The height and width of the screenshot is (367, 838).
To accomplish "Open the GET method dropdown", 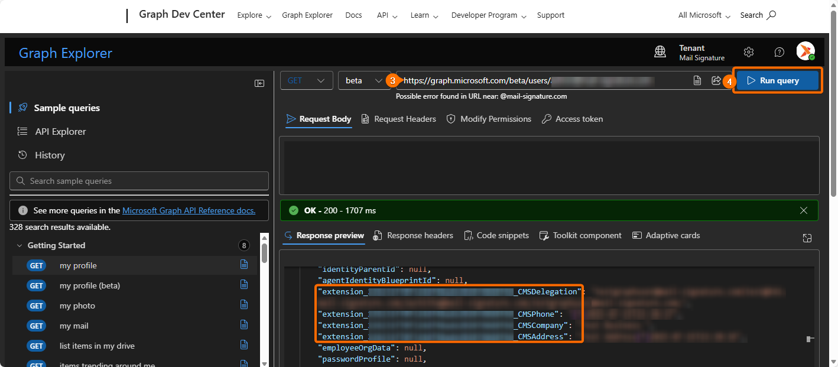I will click(x=306, y=81).
